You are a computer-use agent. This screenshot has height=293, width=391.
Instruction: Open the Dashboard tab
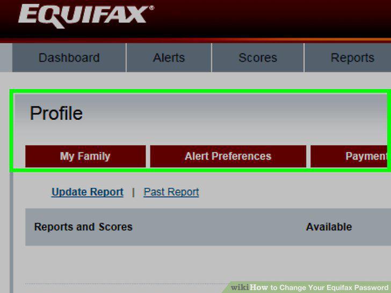click(69, 58)
